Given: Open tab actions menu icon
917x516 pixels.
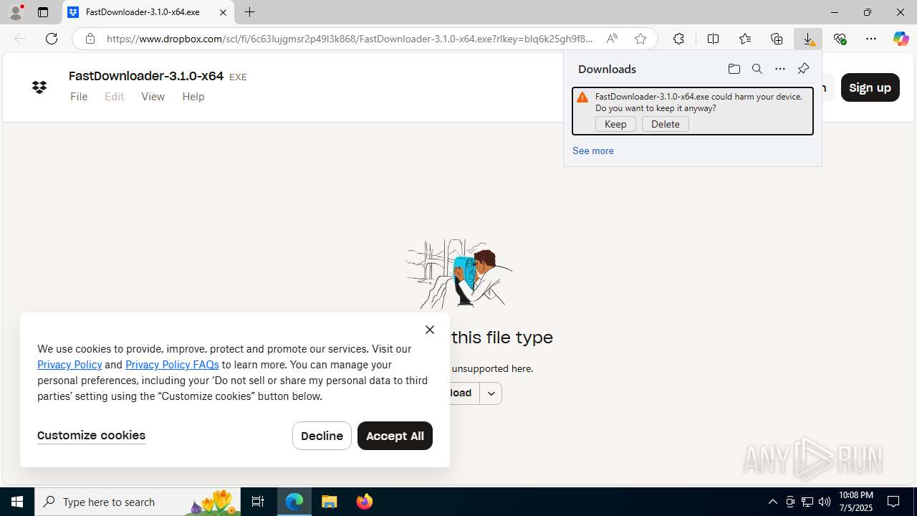Looking at the screenshot, I should click(x=43, y=12).
